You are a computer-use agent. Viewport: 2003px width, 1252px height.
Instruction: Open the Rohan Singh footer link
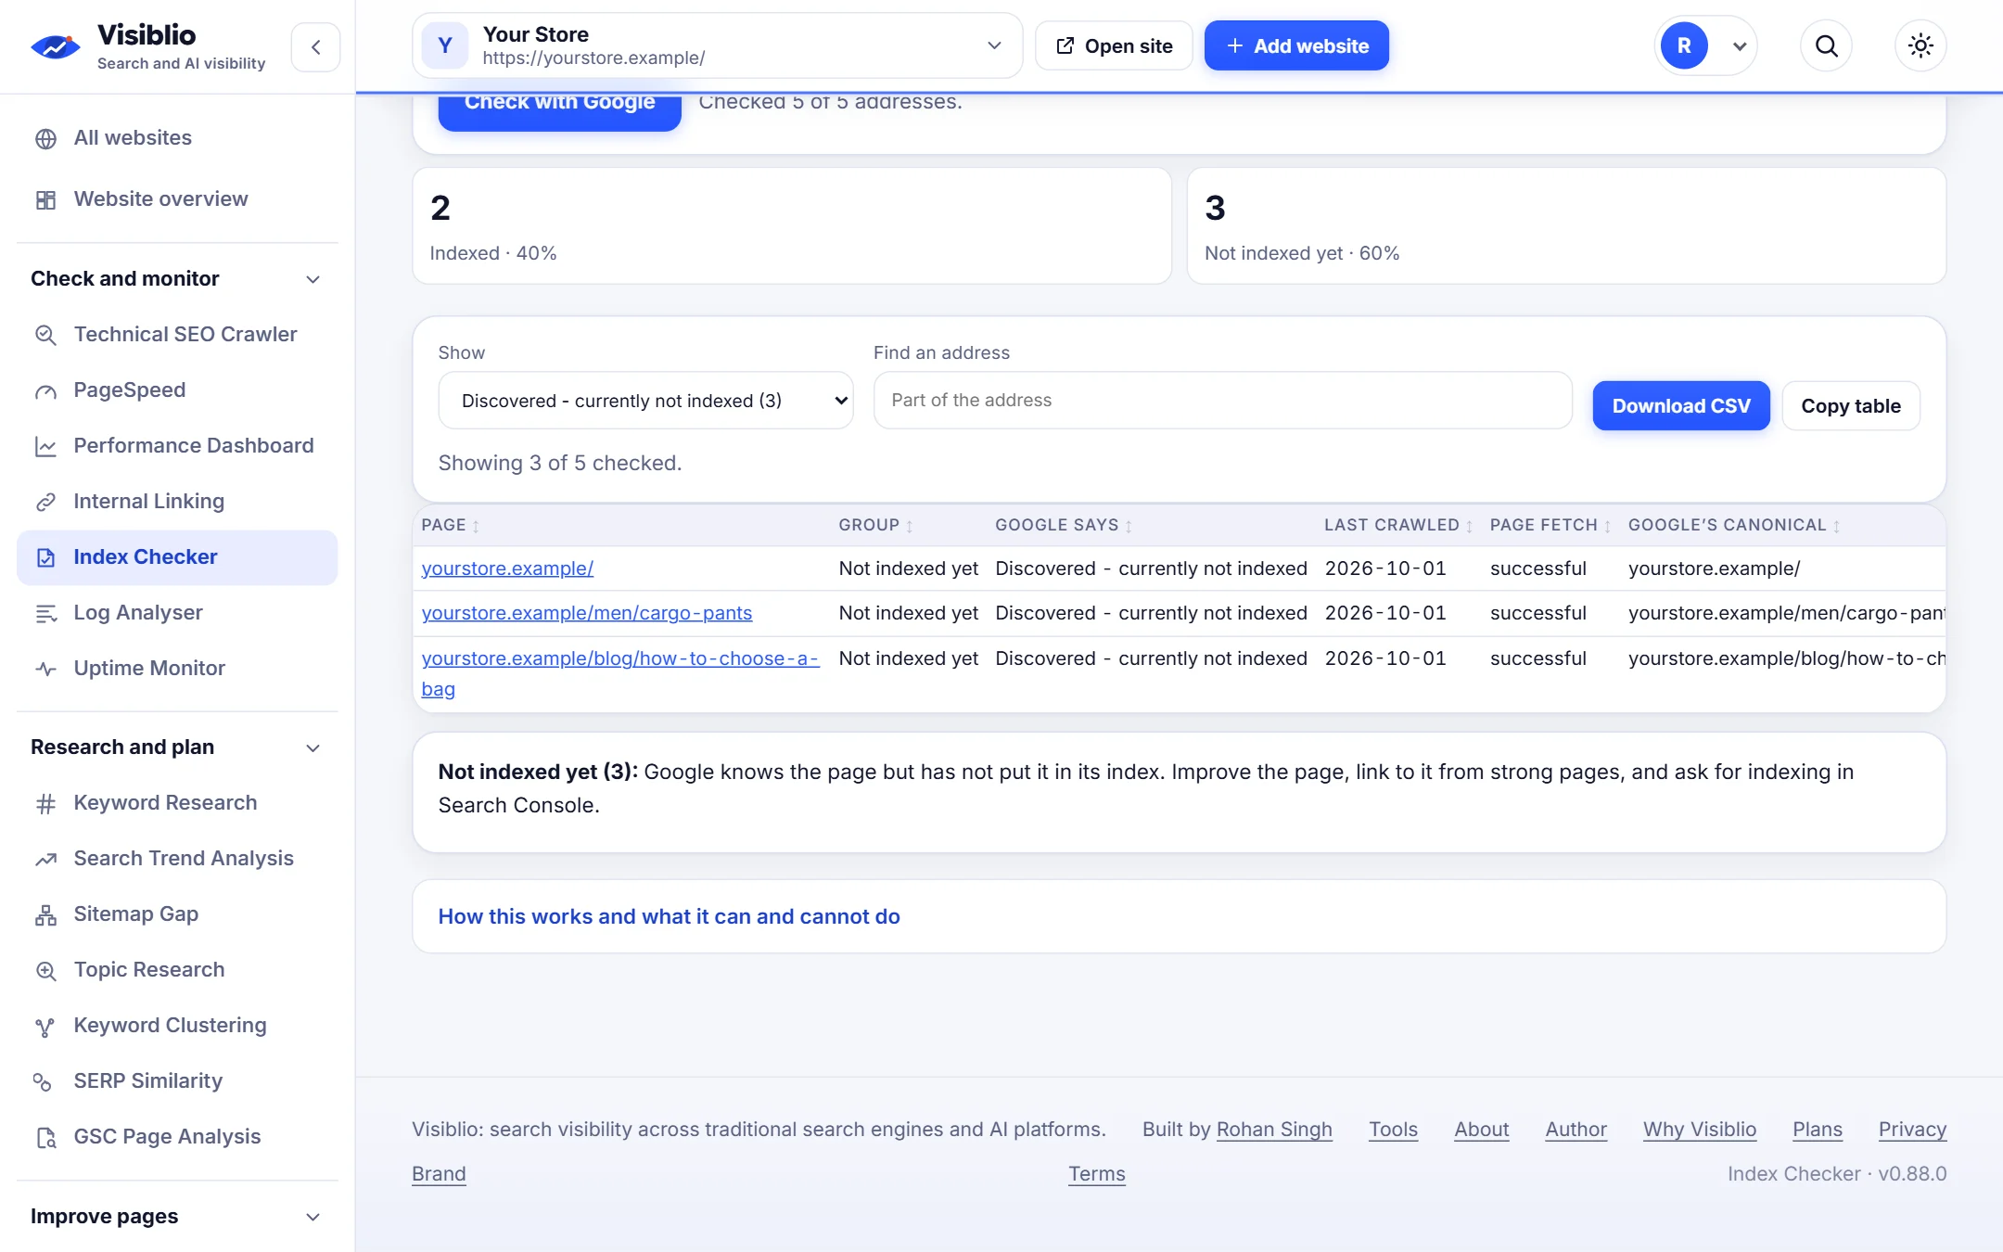[1274, 1130]
